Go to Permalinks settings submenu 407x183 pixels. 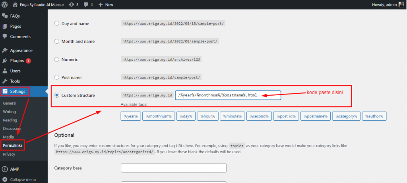(x=13, y=146)
